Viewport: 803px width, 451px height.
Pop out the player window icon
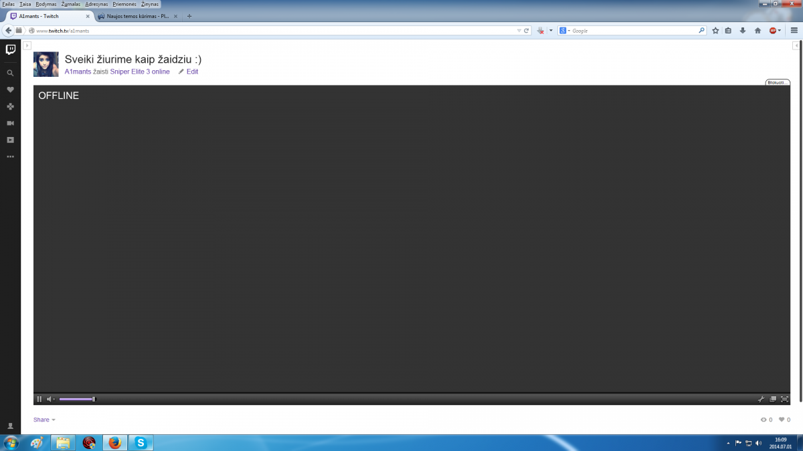(773, 399)
